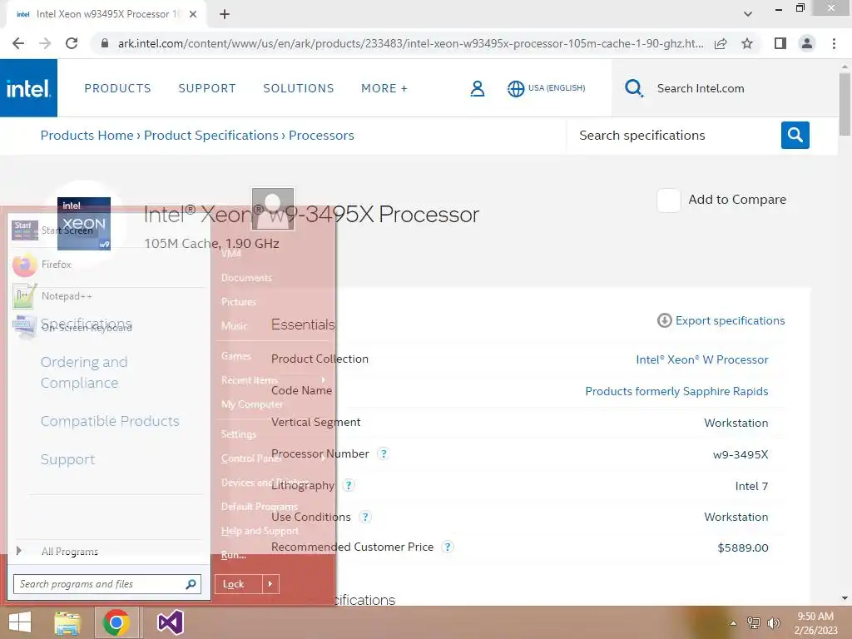Image resolution: width=852 pixels, height=639 pixels.
Task: Click the Intel logo home link
Action: point(28,88)
